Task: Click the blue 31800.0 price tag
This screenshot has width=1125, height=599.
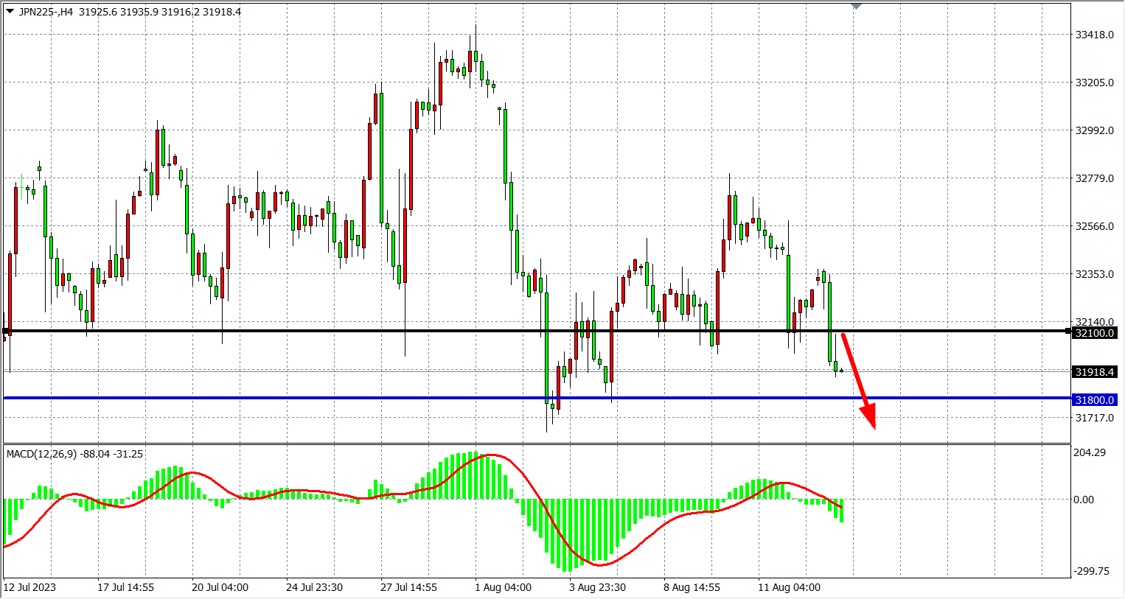Action: (x=1095, y=400)
